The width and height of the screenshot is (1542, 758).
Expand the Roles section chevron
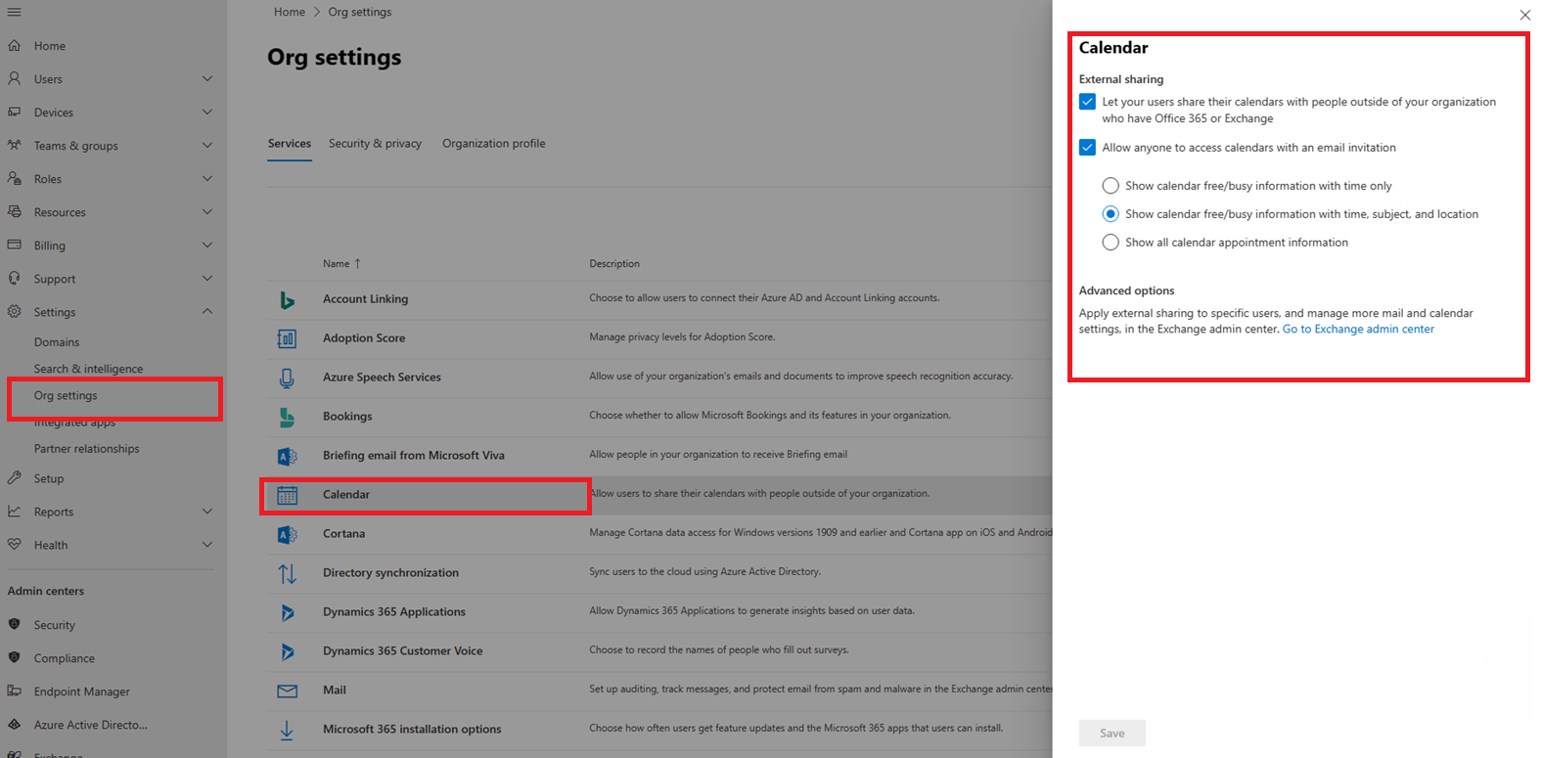coord(206,178)
